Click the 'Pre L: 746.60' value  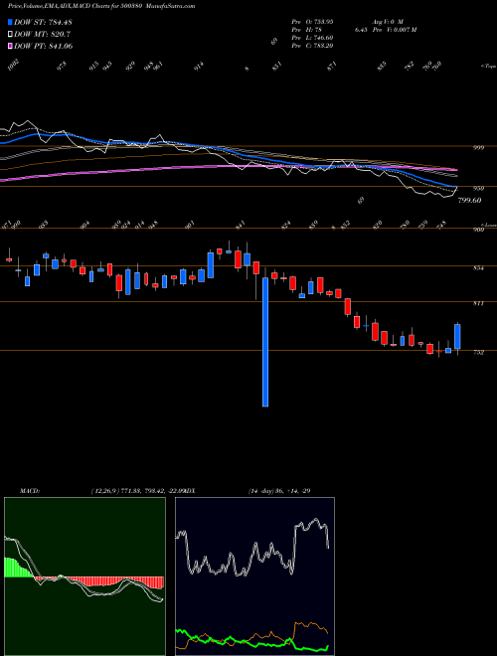(312, 38)
